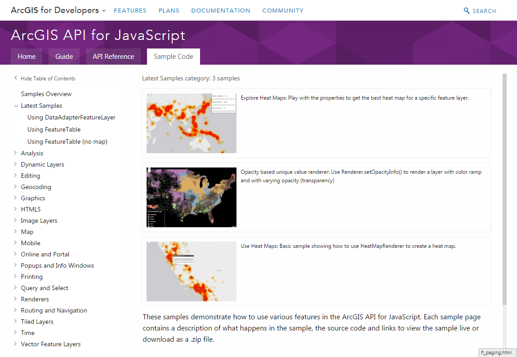Open the COMMUNITY menu
Viewport: 517px width, 357px height.
(x=283, y=10)
